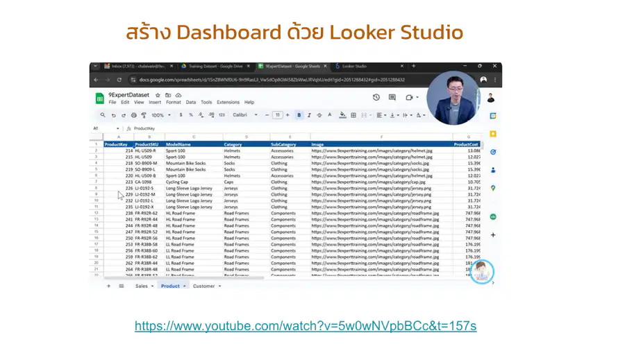Open version history clock icon

[376, 97]
